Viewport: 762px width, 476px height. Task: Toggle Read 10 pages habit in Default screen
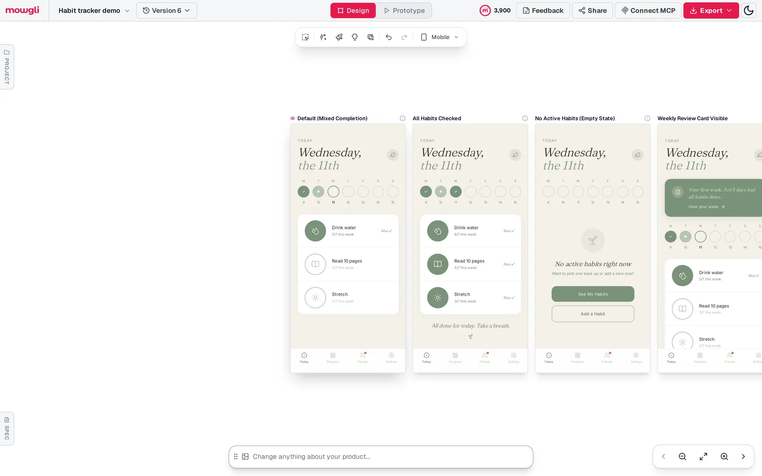click(315, 264)
